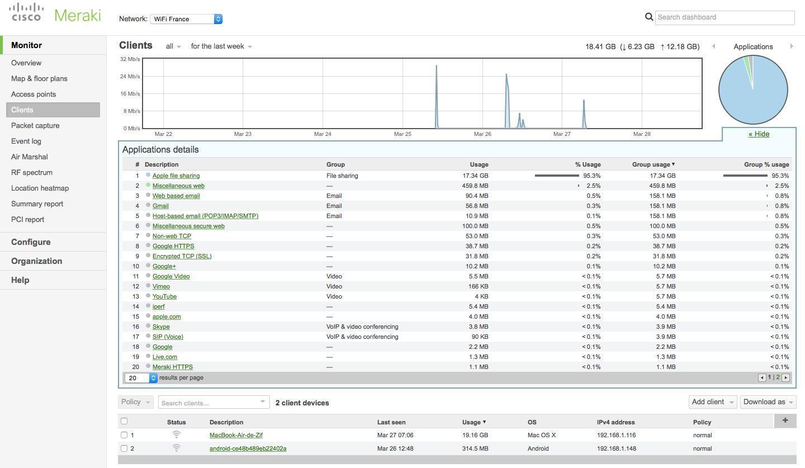This screenshot has width=805, height=468.
Task: Open the Network WiFi France dropdown
Action: (186, 19)
